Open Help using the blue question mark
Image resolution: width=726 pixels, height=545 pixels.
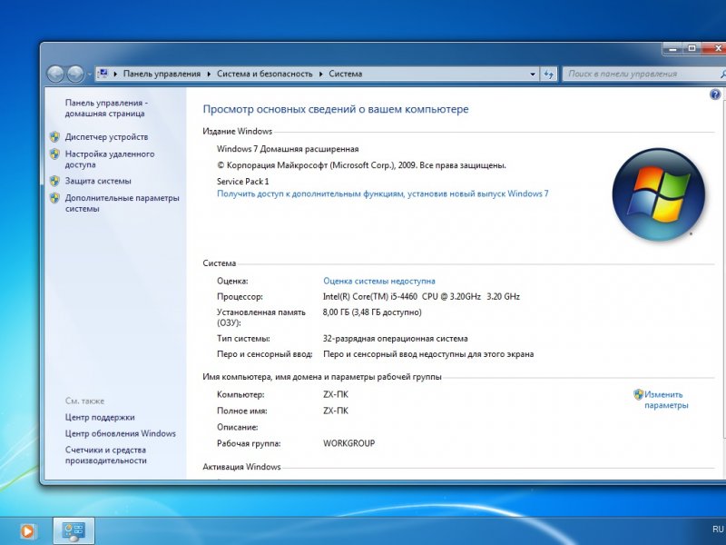[x=715, y=94]
